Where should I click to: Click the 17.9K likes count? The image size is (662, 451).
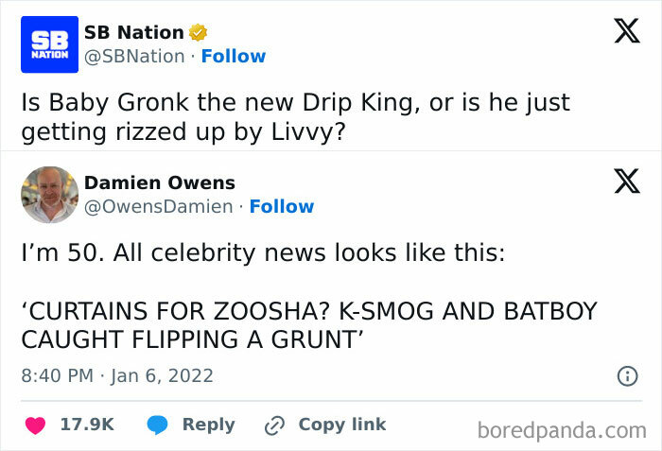(x=87, y=425)
